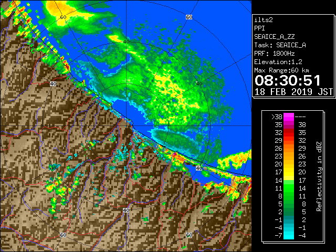
Task: Click the "PRF: 1800Hz" readout
Action: (x=275, y=54)
